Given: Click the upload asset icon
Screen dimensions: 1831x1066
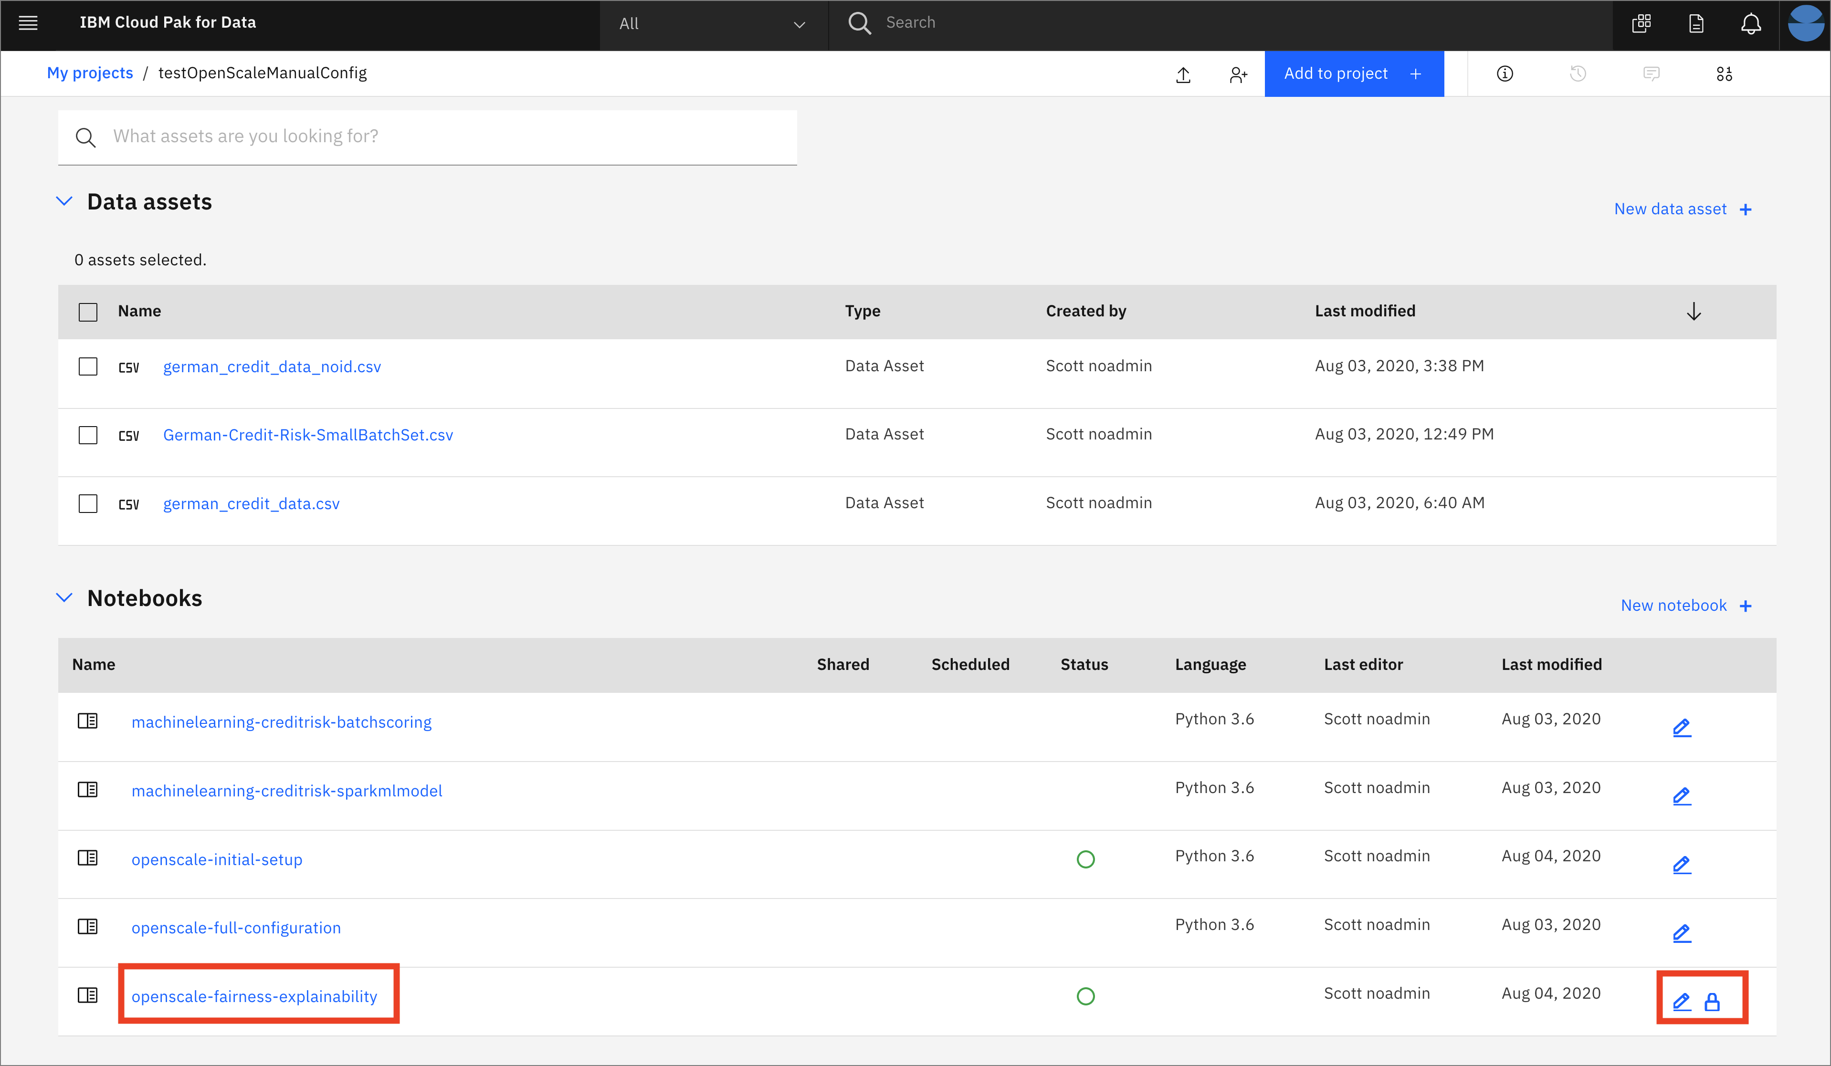Looking at the screenshot, I should click(x=1183, y=74).
